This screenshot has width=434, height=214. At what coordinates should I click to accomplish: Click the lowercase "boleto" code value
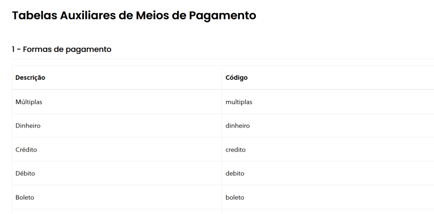235,198
